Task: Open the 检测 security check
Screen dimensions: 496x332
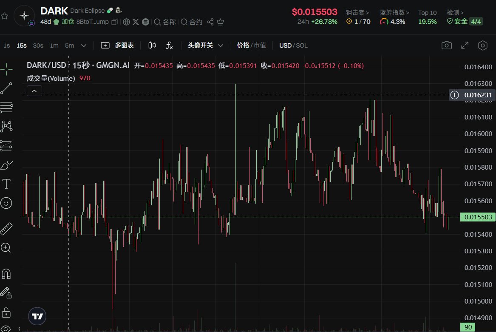Action: coord(455,13)
